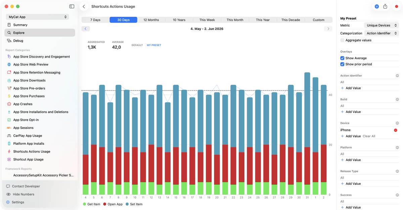Switch to the This Decade range
The width and height of the screenshot is (403, 210).
coord(290,20)
